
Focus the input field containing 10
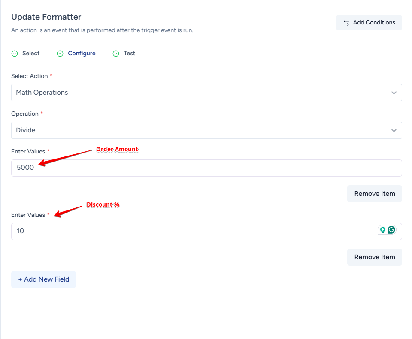[x=193, y=231]
